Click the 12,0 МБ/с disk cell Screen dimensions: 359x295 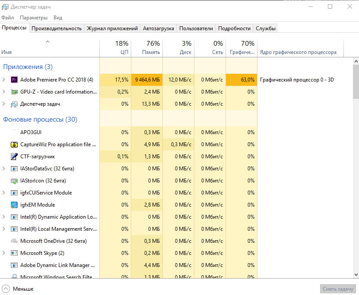click(178, 80)
